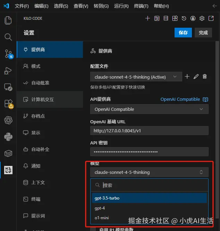
Task: Open the 编辑(E) menu
Action: [x=41, y=6]
